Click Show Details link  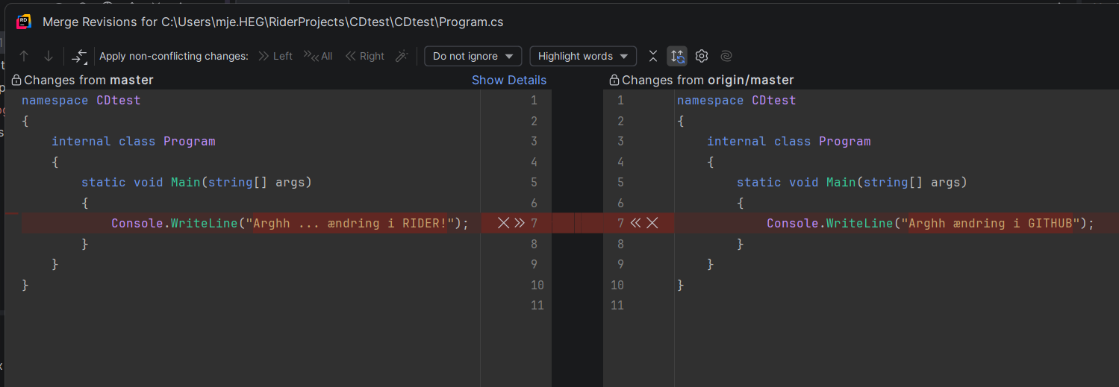click(509, 80)
